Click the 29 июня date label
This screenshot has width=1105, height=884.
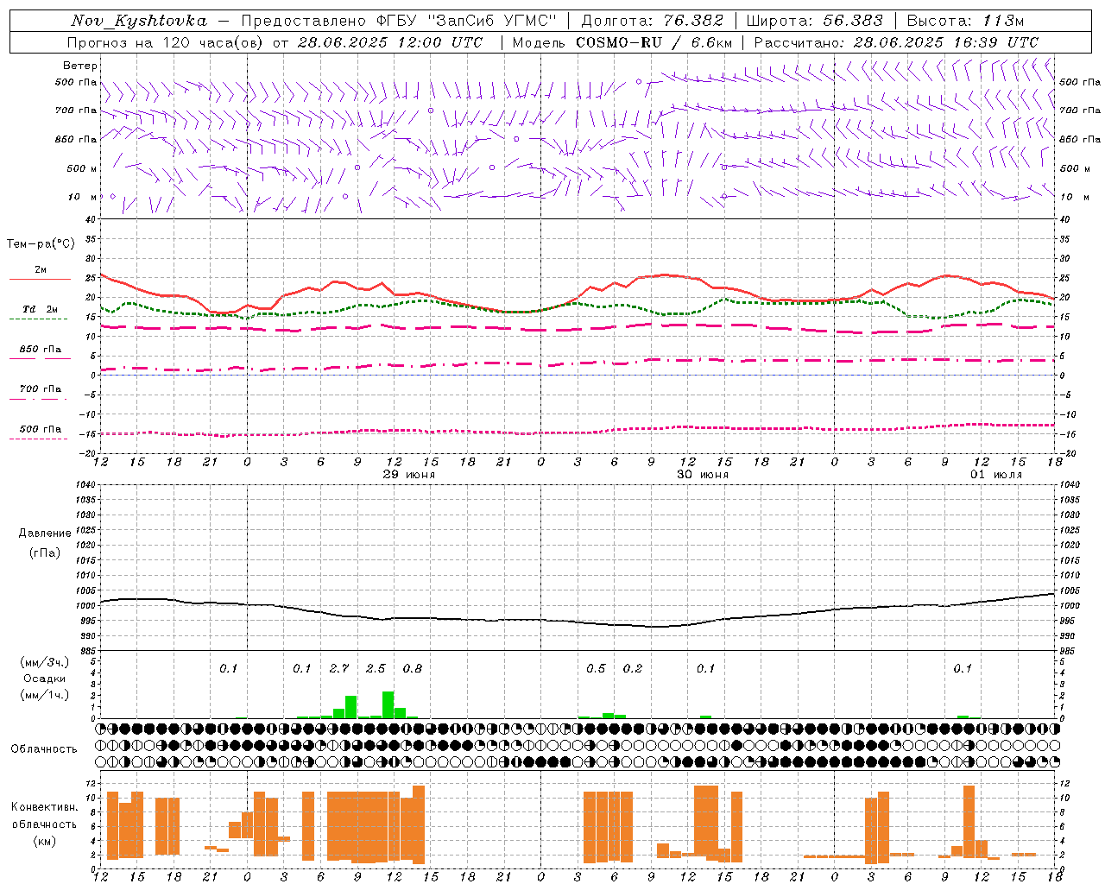point(408,475)
